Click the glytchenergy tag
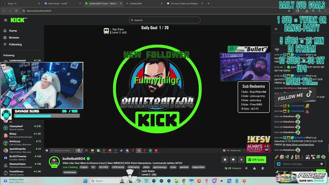Image resolution: width=329 pixels, height=185 pixels. (x=160, y=167)
